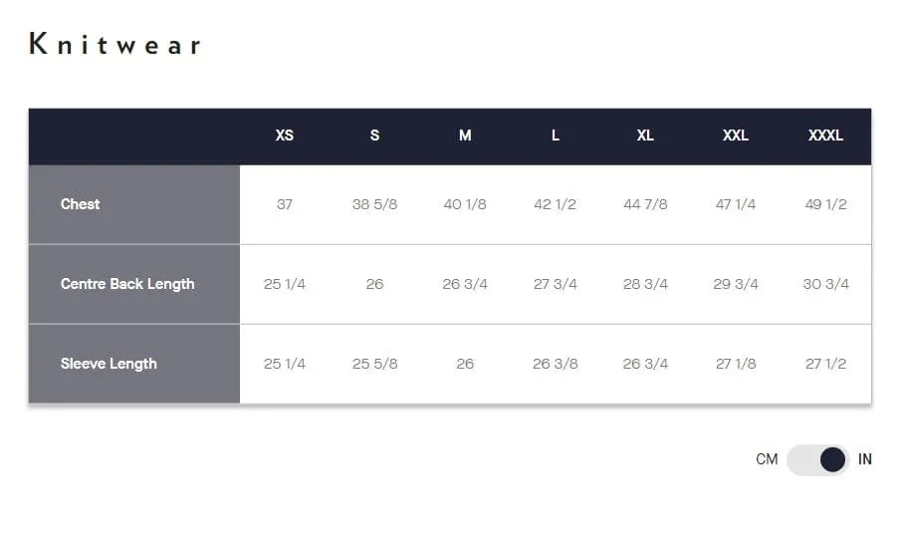Click the L size column header

[x=556, y=136]
